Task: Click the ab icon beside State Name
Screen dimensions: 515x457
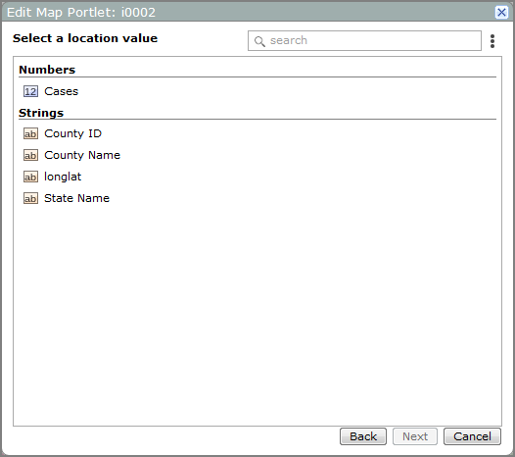Action: 30,198
